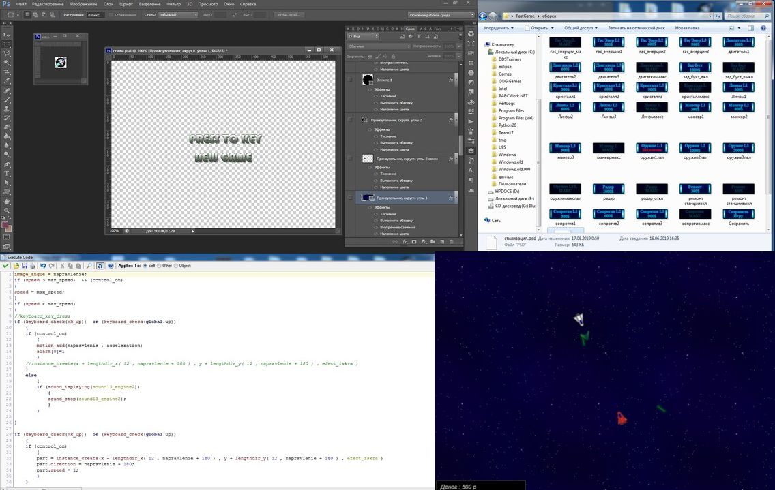This screenshot has height=490, width=775.
Task: Open the layer filter Вид dropdown
Action: pyautogui.click(x=363, y=37)
